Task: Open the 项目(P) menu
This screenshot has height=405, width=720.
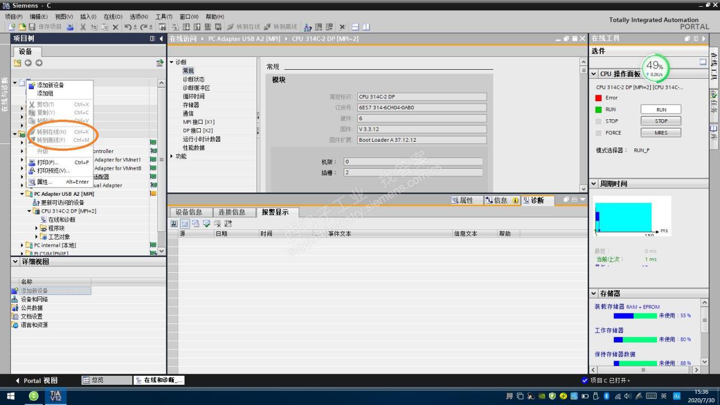Action: 13,17
